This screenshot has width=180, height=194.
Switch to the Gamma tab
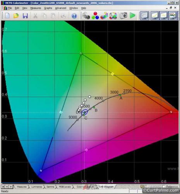pyautogui.click(x=50, y=187)
